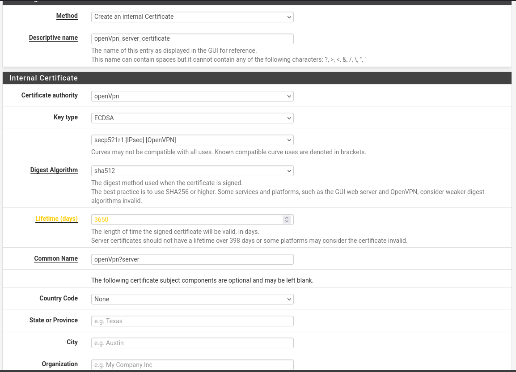Expand the Certificate authority dropdown
The height and width of the screenshot is (372, 516).
point(192,96)
